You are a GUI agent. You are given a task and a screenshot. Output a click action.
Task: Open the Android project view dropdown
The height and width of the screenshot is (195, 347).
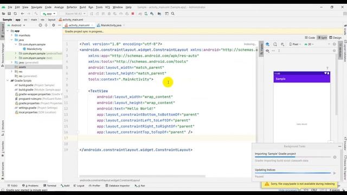coord(17,25)
